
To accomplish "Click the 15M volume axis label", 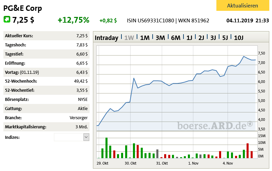I will (x=262, y=136).
